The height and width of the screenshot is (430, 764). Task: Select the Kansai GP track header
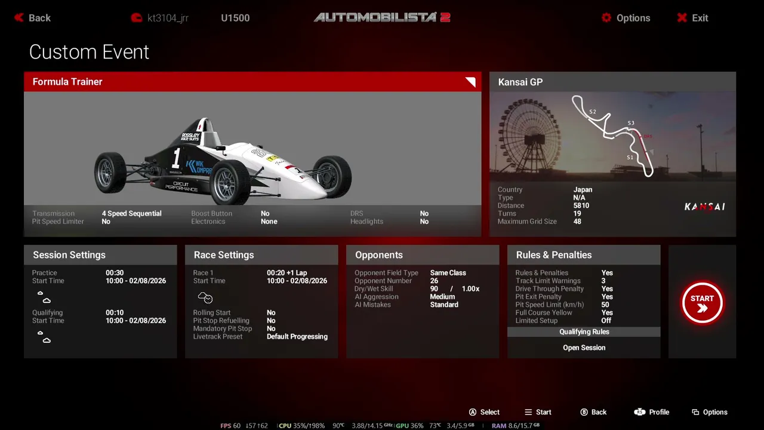coord(612,82)
